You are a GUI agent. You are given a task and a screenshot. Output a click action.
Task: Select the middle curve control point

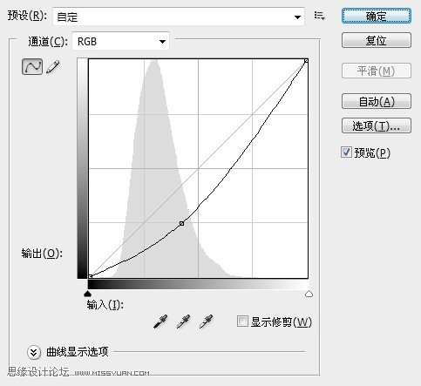click(x=181, y=223)
